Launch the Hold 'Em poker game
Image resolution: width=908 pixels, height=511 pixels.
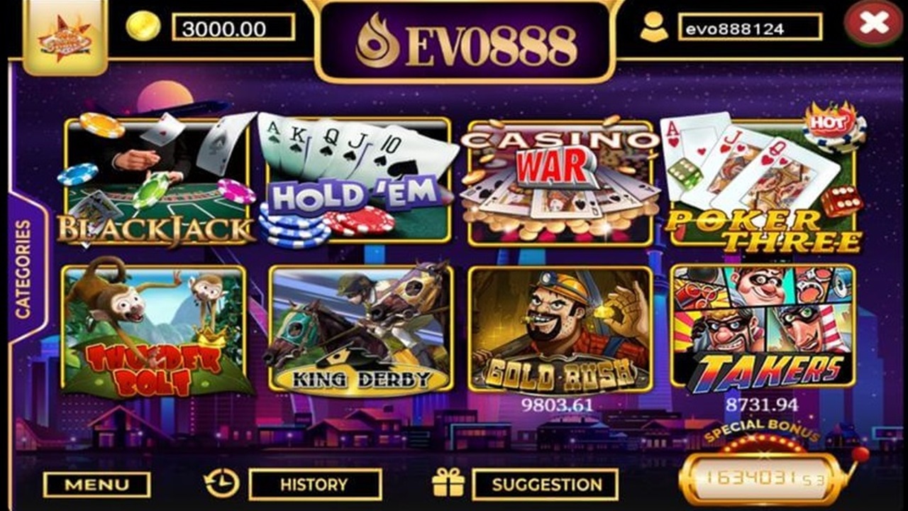[x=358, y=182]
